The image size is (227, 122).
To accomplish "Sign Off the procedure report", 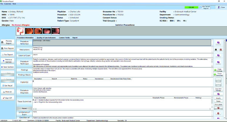I will (9, 98).
